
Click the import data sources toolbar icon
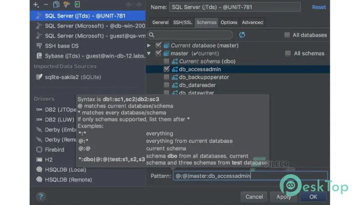point(77,5)
